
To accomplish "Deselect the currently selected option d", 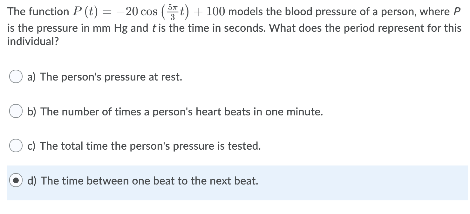I will [x=16, y=180].
